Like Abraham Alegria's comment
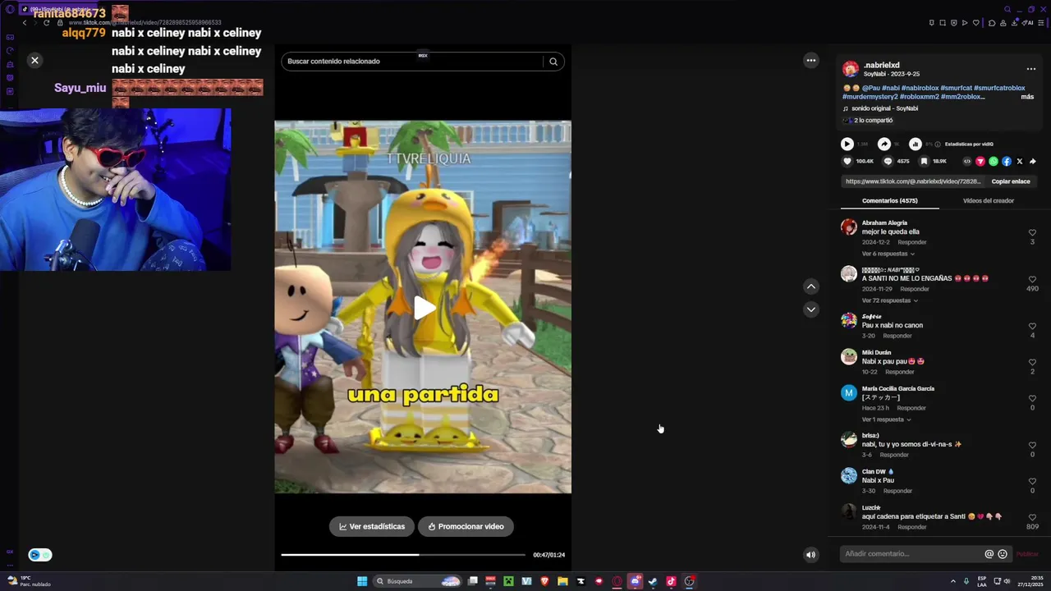1051x591 pixels. 1032,233
